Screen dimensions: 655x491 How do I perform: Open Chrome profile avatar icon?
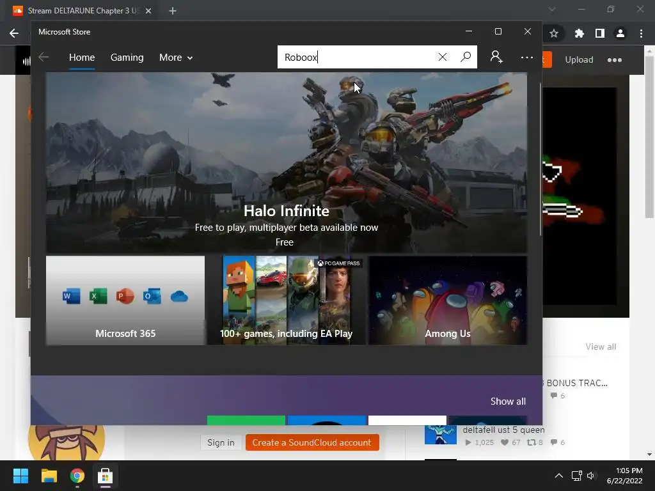pyautogui.click(x=620, y=33)
